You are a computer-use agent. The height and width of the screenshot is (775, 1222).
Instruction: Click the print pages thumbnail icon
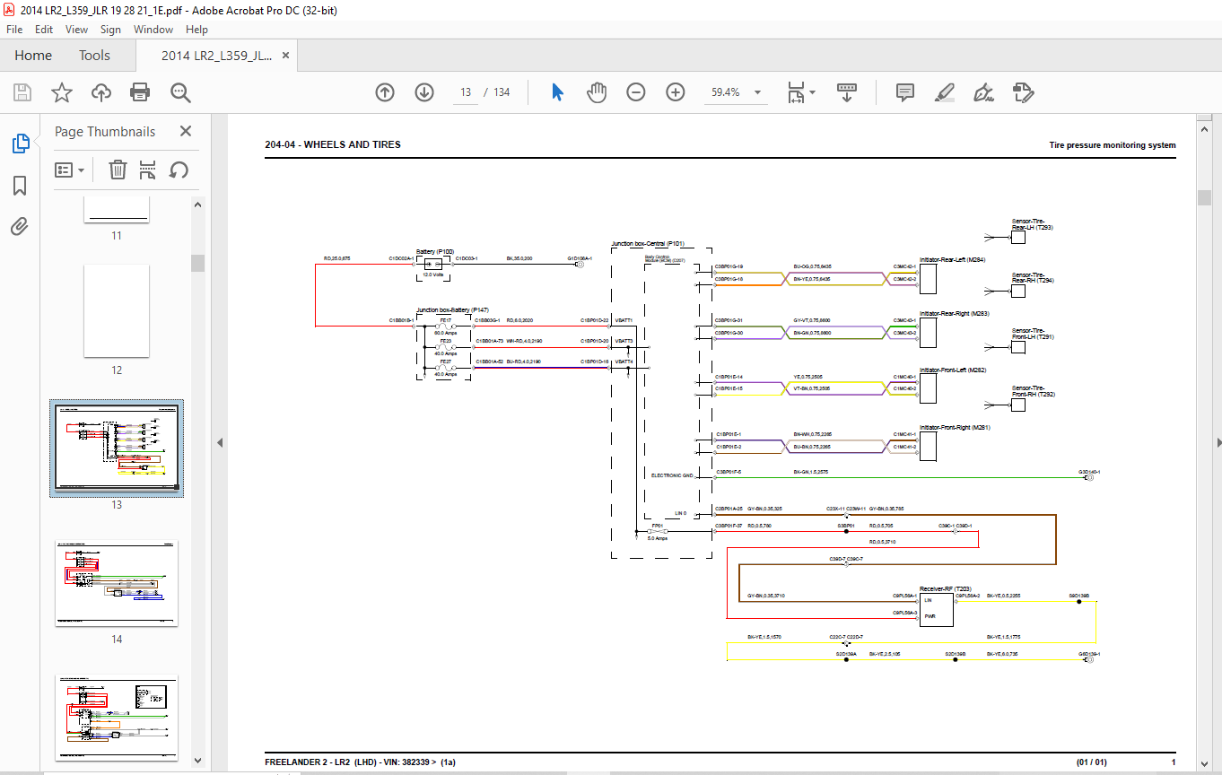coord(148,170)
